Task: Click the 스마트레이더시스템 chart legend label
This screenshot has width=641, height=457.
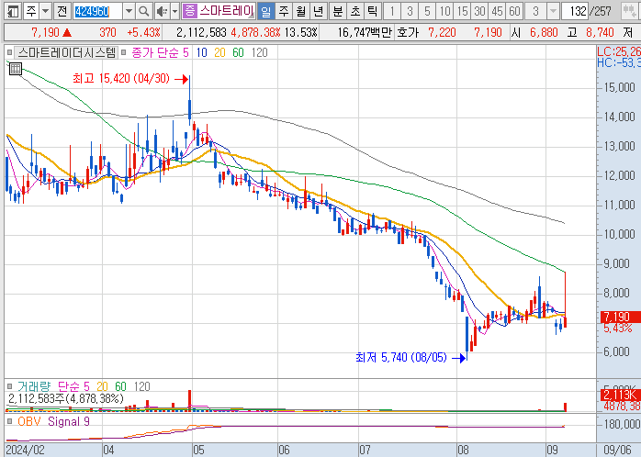Action: 67,52
